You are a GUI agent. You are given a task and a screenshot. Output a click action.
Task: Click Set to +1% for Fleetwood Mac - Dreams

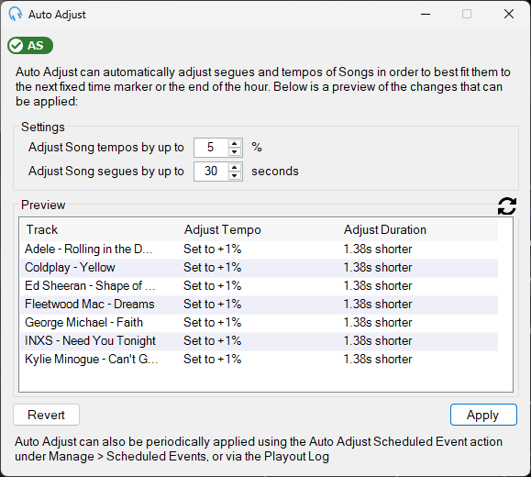coord(213,305)
